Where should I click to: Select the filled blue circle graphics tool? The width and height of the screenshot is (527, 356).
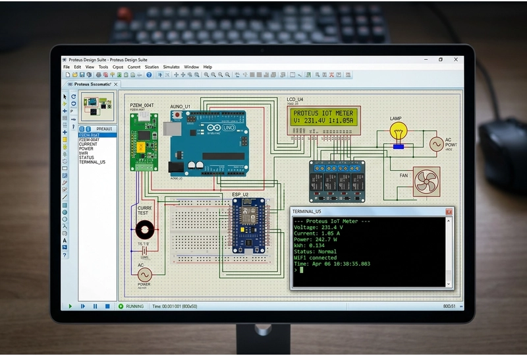[65, 212]
